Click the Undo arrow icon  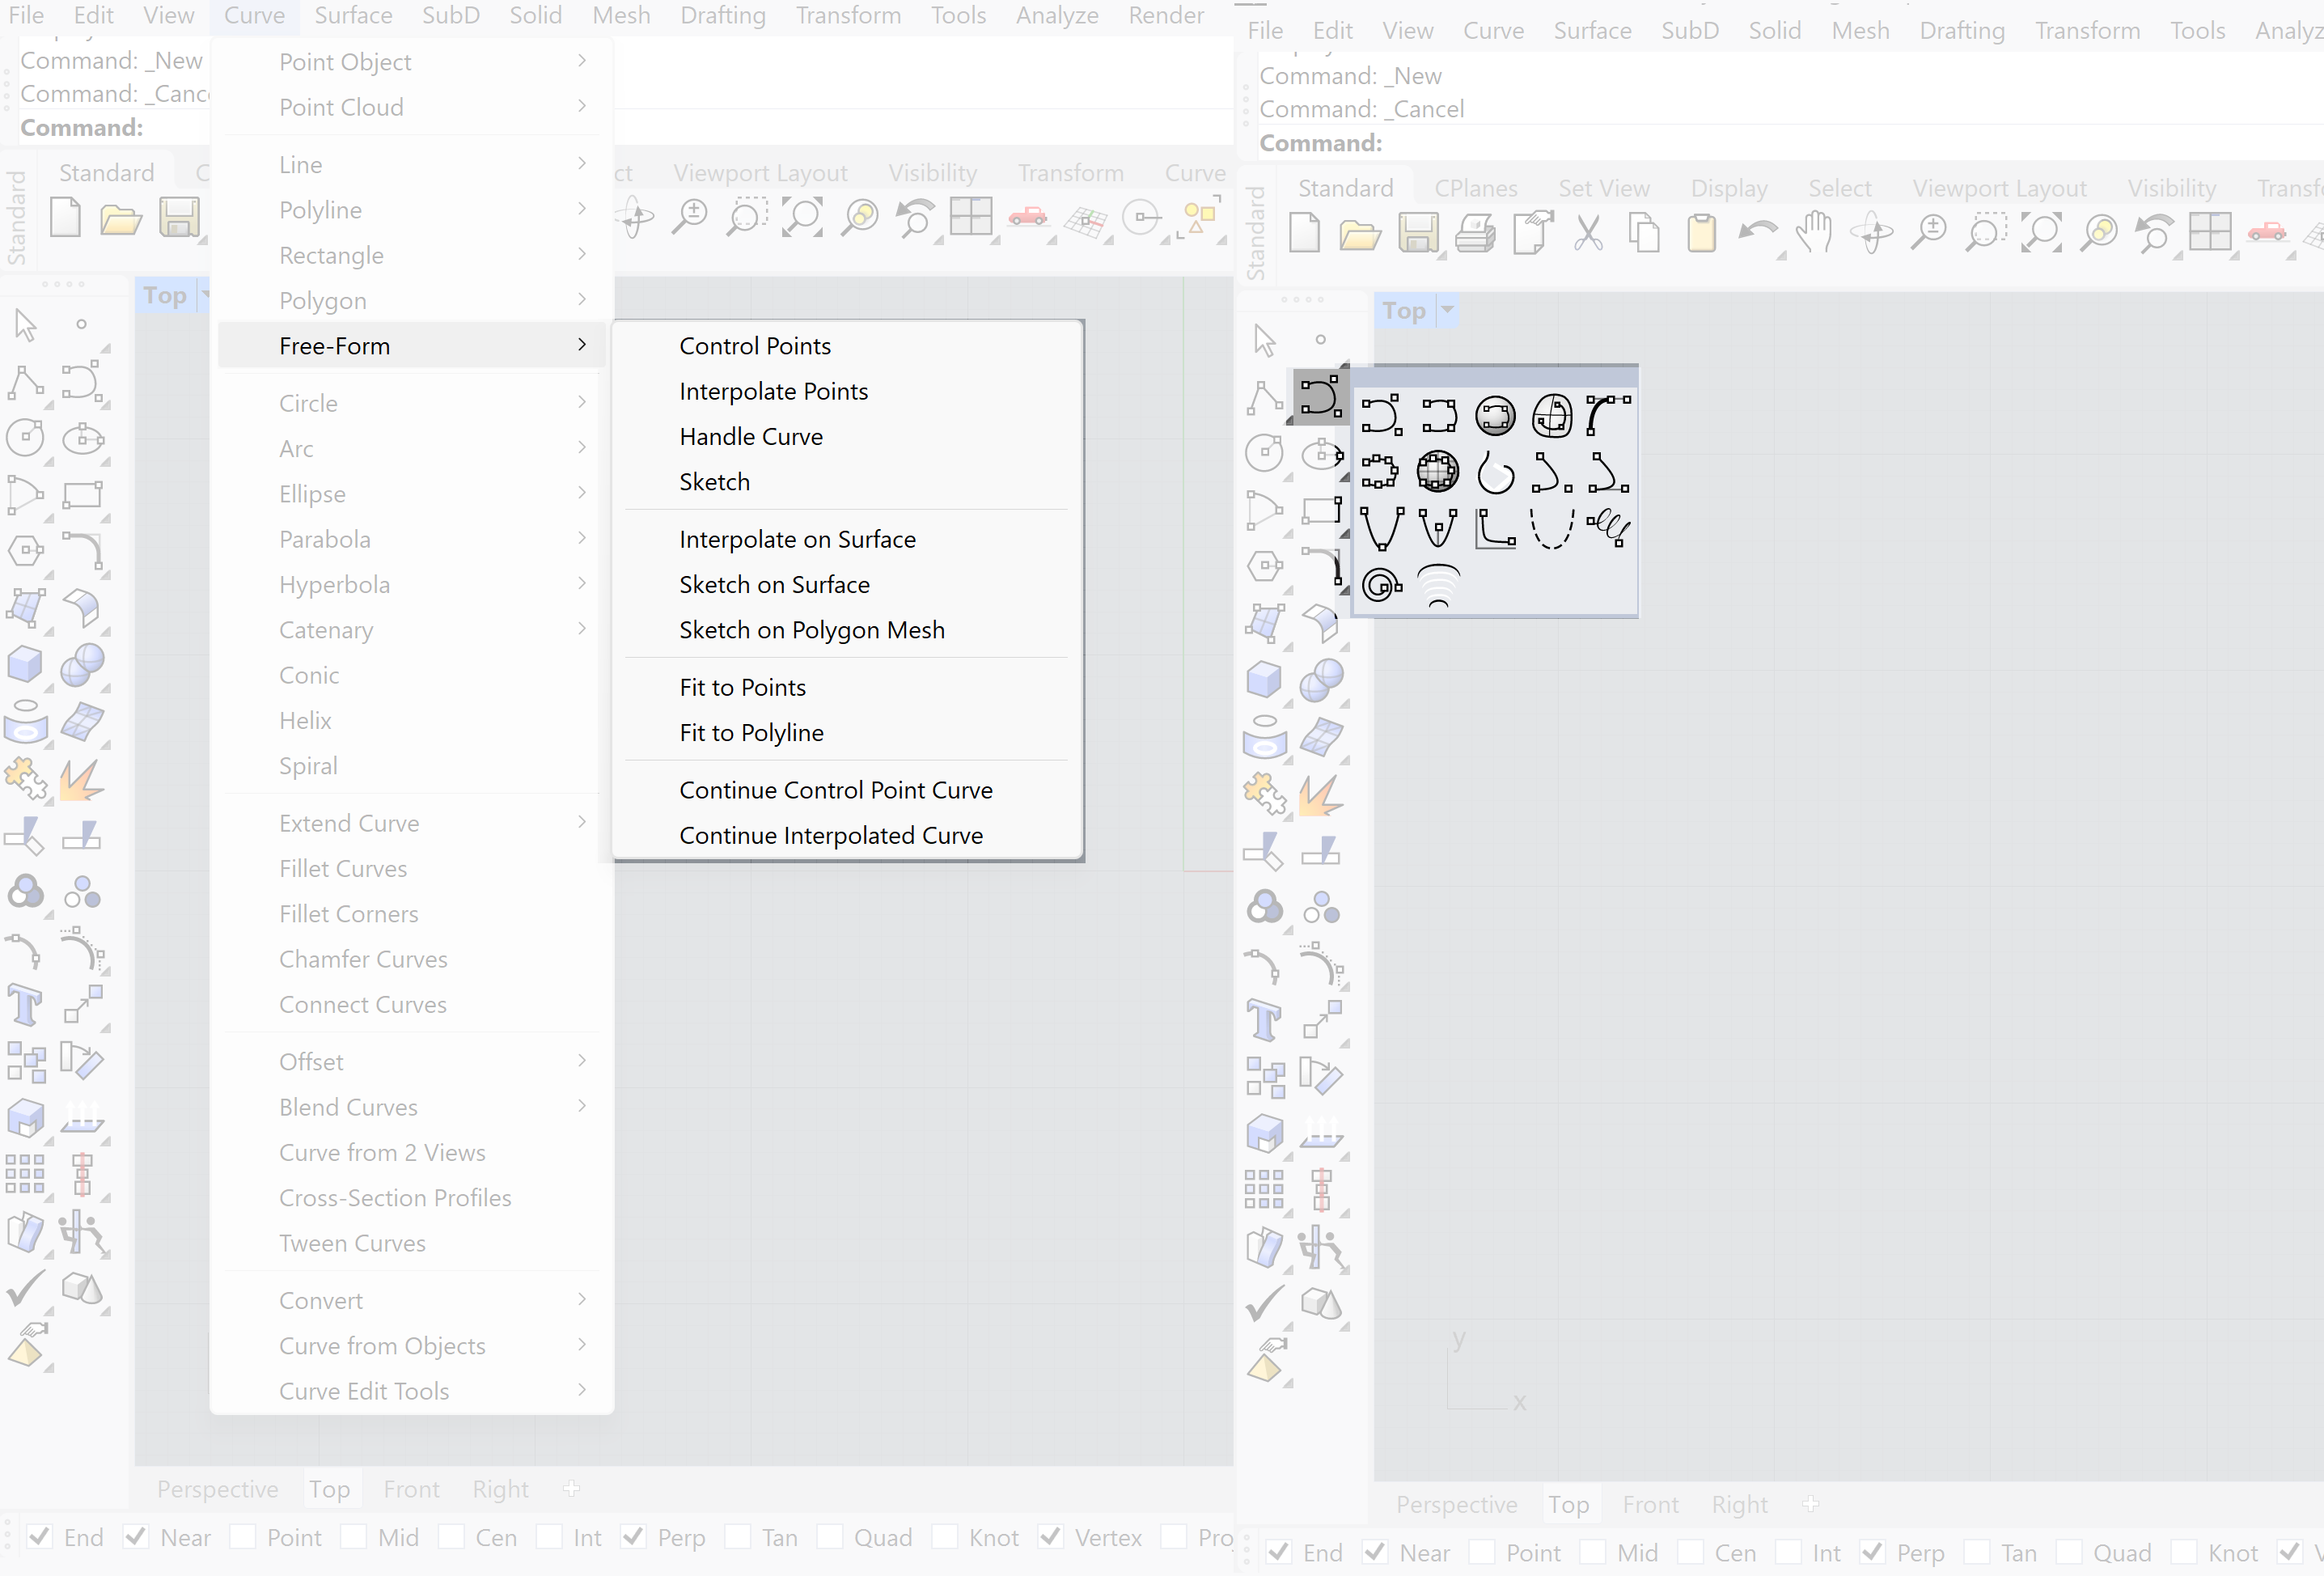click(1757, 235)
